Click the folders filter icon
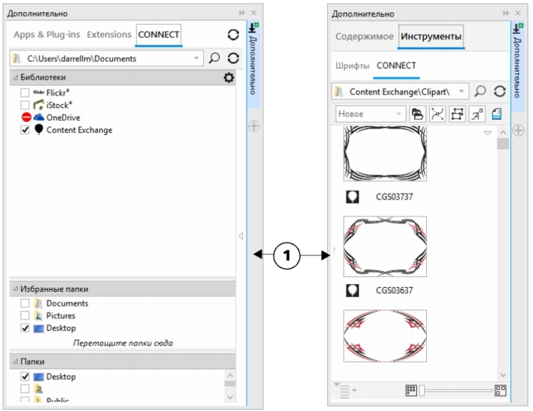The width and height of the screenshot is (533, 411). point(417,114)
